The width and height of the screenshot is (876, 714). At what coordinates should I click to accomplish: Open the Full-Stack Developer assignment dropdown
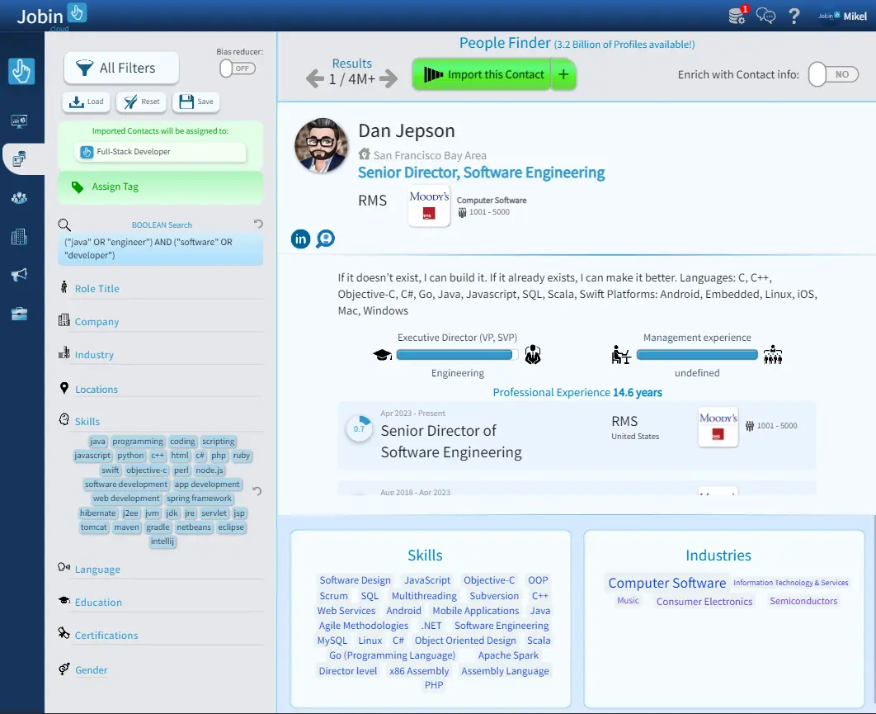pos(160,152)
